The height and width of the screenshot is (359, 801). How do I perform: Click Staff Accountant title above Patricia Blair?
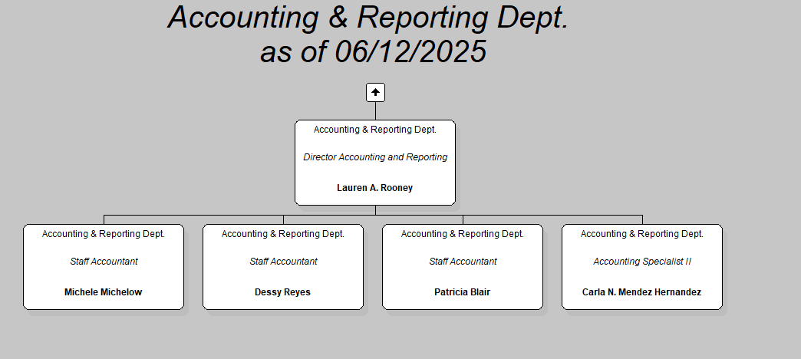[x=463, y=262]
